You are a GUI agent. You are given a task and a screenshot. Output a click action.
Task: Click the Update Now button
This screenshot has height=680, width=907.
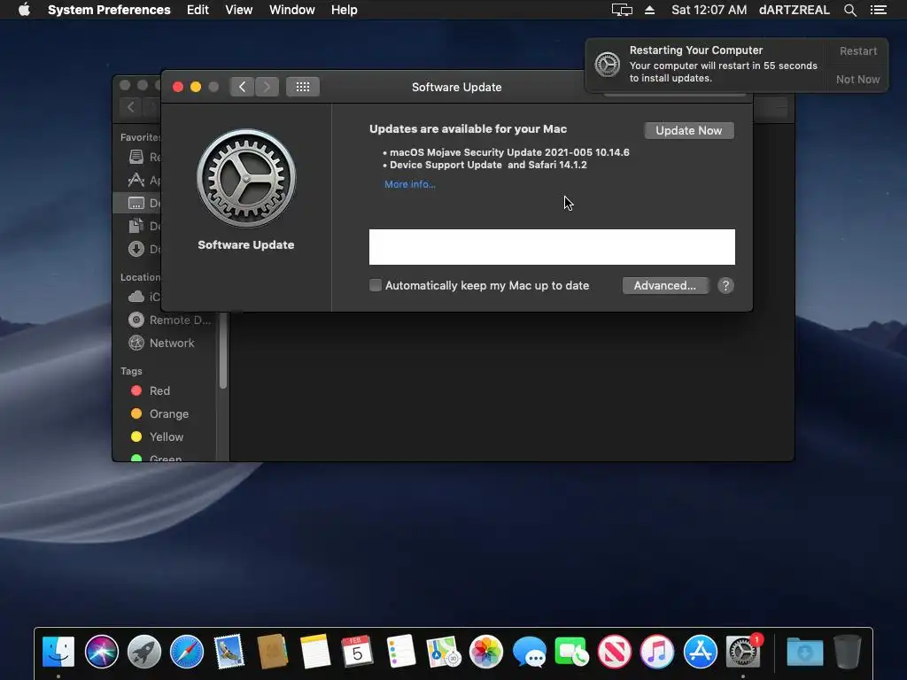tap(688, 131)
